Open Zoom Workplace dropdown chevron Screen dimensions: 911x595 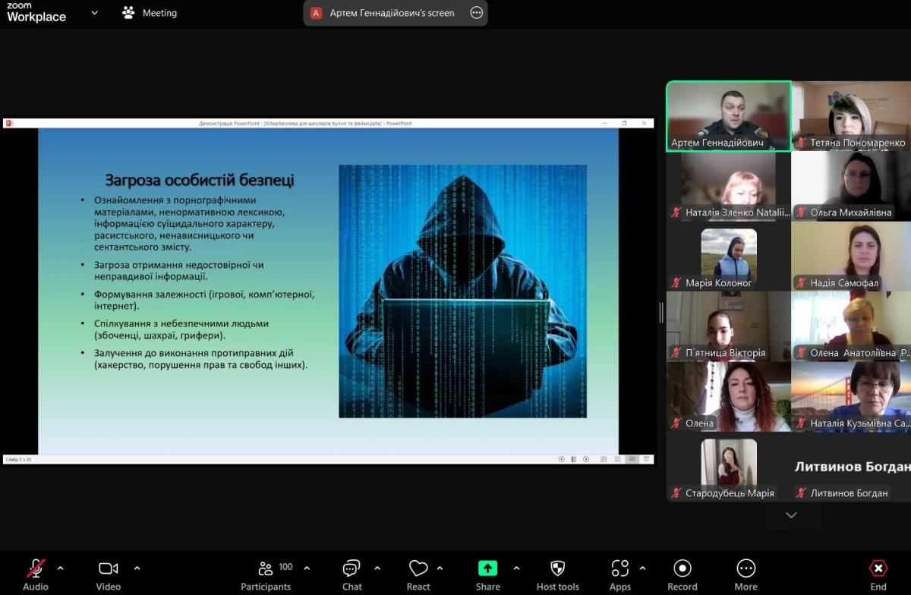(94, 13)
